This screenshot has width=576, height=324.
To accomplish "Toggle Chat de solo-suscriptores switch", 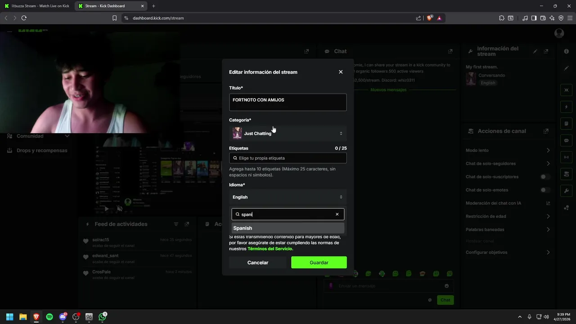I will (x=545, y=177).
